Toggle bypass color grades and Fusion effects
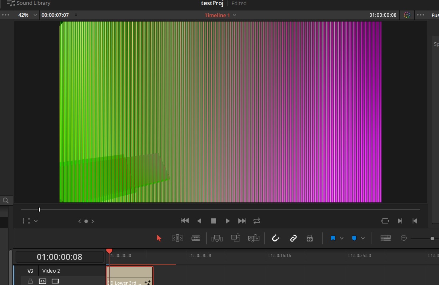This screenshot has height=285, width=439. tap(407, 15)
